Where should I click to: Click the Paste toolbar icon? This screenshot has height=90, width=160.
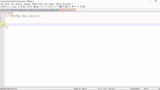[x=24, y=7]
